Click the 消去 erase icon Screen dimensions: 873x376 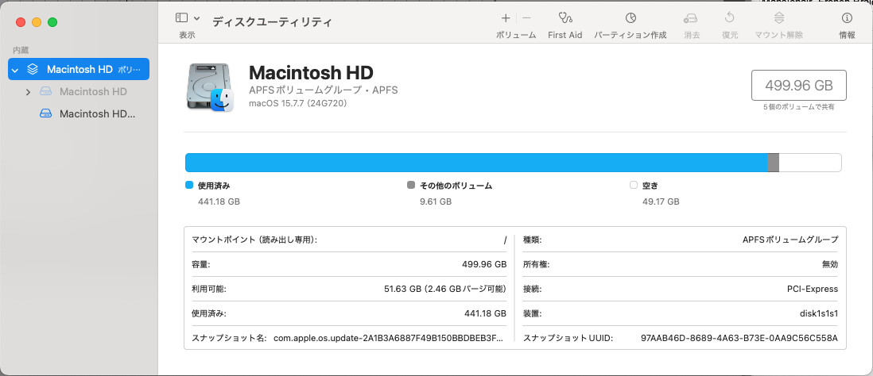[691, 18]
